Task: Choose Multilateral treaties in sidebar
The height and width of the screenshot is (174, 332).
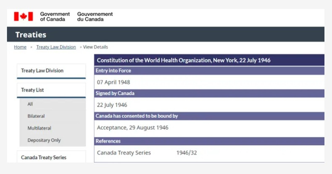Action: point(40,128)
